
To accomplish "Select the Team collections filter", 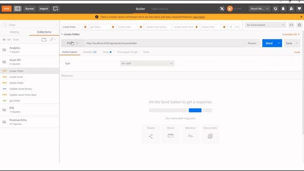I will [x=16, y=39].
